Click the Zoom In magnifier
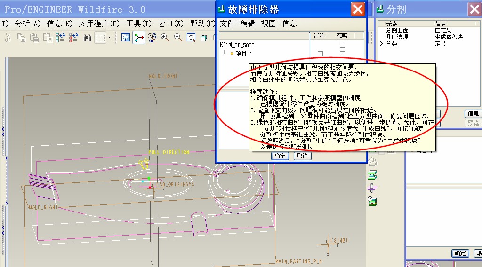The height and width of the screenshot is (267, 482). pyautogui.click(x=165, y=38)
